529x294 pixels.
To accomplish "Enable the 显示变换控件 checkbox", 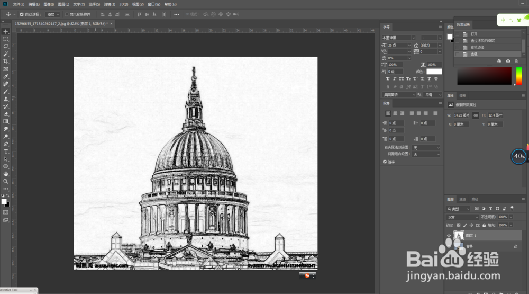I will click(x=67, y=14).
